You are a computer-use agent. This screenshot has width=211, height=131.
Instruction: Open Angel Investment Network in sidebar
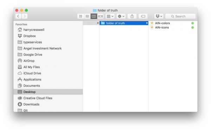[48, 48]
